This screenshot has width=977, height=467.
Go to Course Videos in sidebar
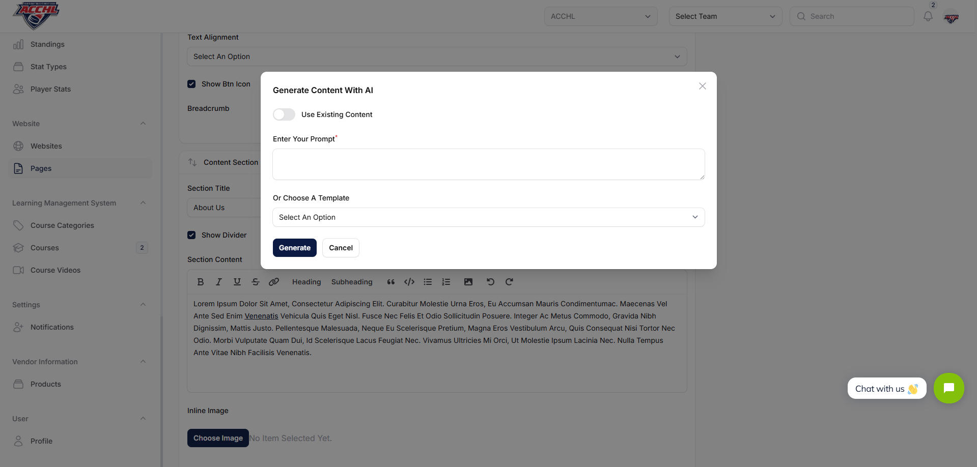point(55,270)
